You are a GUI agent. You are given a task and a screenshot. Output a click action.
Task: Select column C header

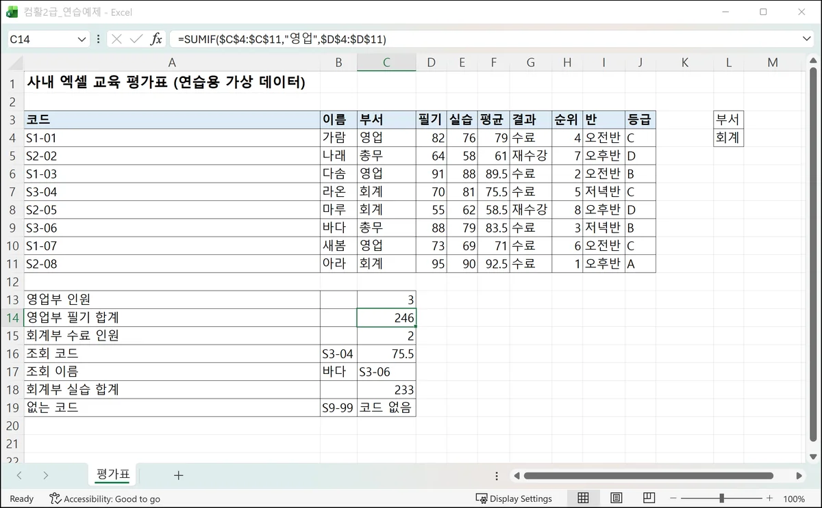tap(386, 62)
